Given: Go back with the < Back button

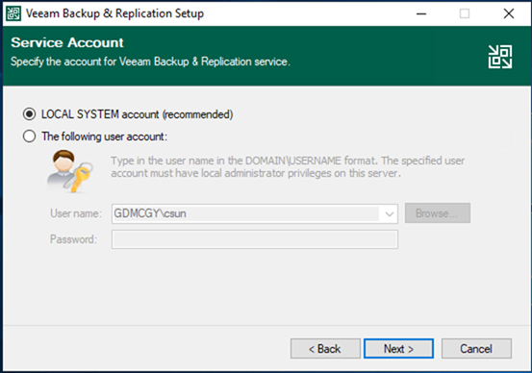Looking at the screenshot, I should tap(325, 348).
